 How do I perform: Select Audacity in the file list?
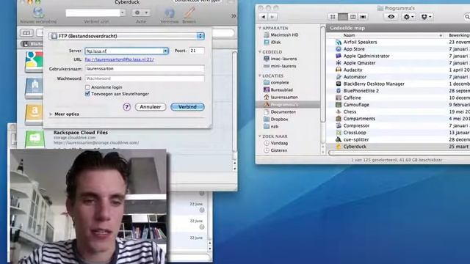point(352,70)
